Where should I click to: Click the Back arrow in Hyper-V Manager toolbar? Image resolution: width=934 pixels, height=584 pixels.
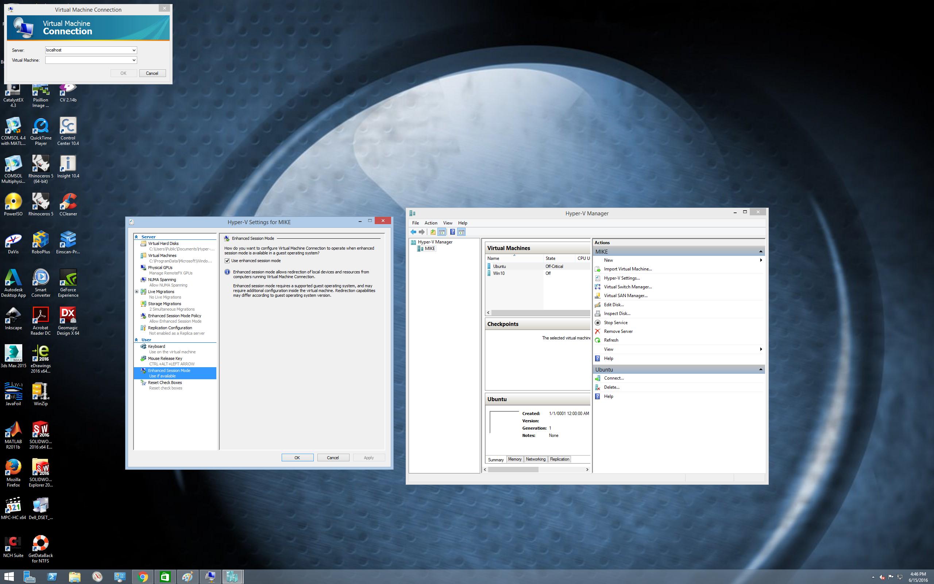click(x=413, y=232)
